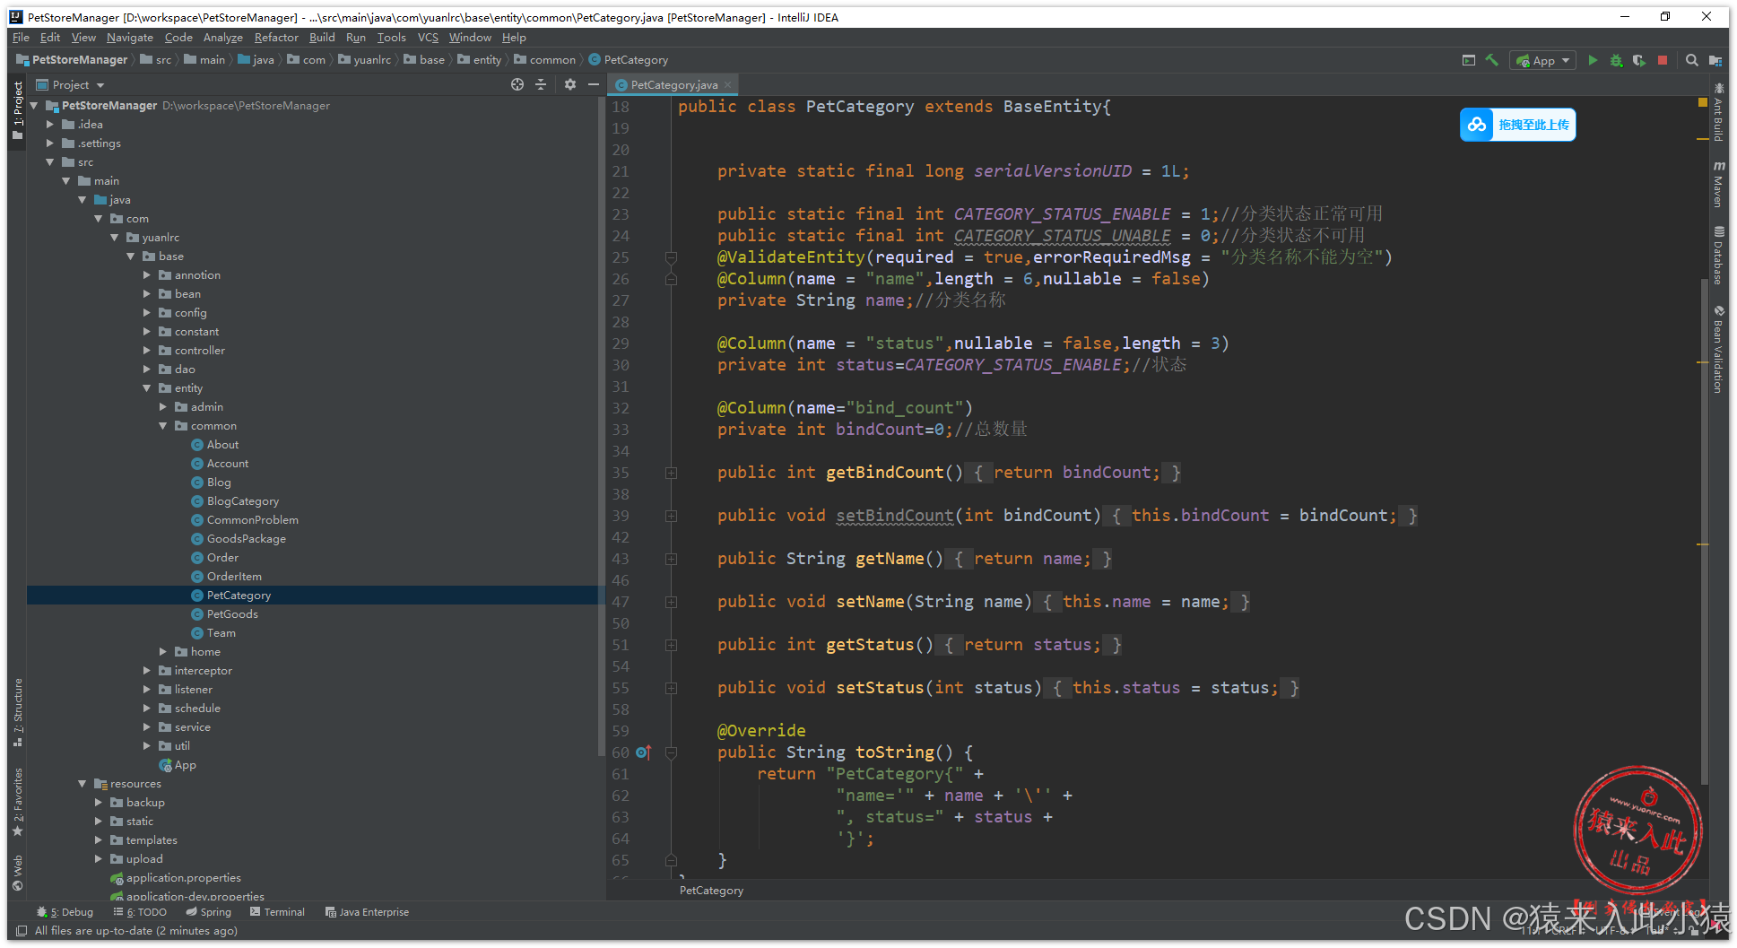Open the Structure side tab

17,712
